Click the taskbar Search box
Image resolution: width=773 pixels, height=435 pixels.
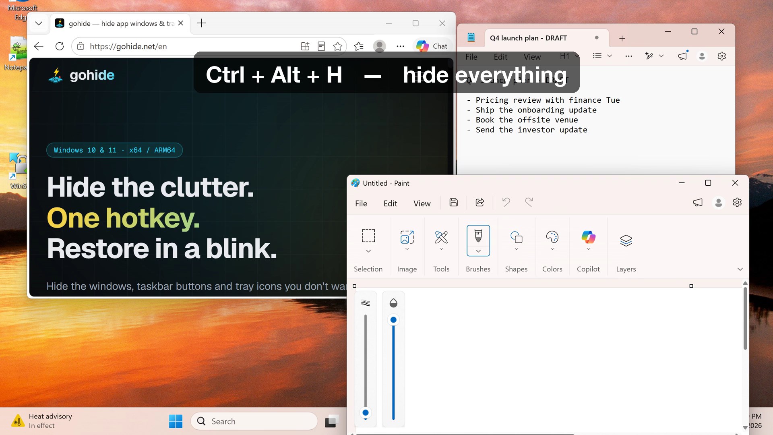click(x=254, y=421)
